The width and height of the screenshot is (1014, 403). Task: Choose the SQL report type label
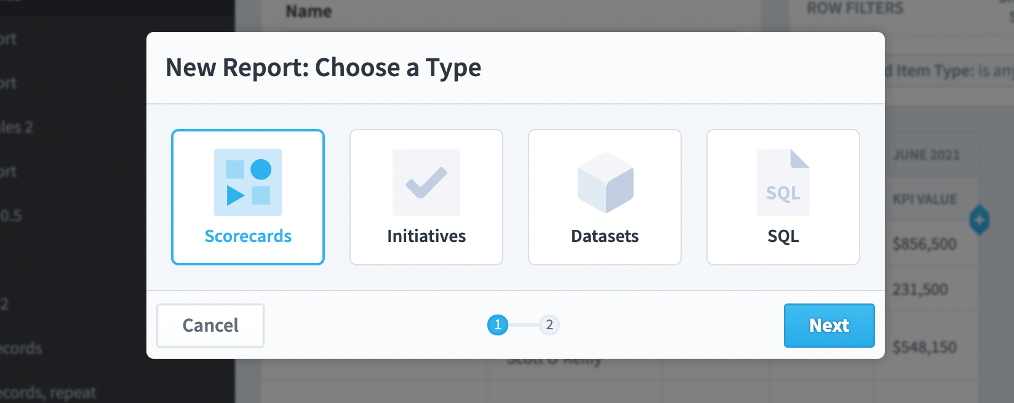click(783, 237)
